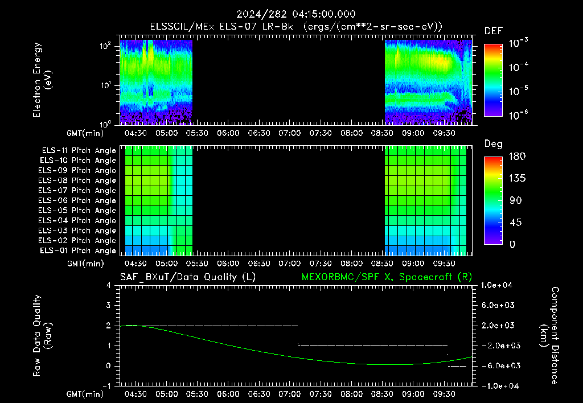Screen dimensions: 583x403
Task: Click the green MEXORBMC/SPF X, Spacecraft (R) label
Action: point(387,277)
